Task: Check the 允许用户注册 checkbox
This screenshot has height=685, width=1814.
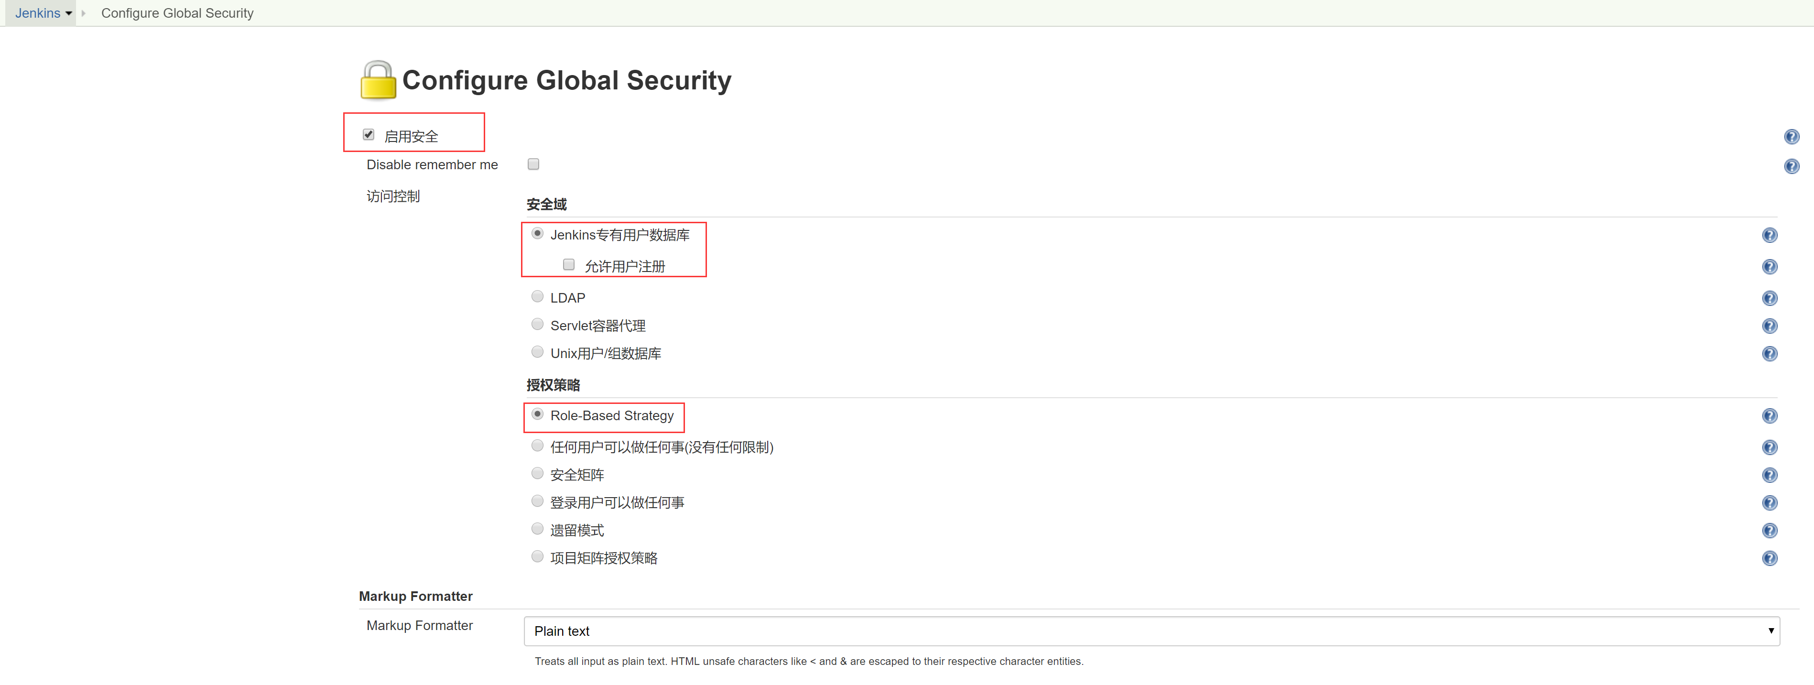Action: [568, 265]
